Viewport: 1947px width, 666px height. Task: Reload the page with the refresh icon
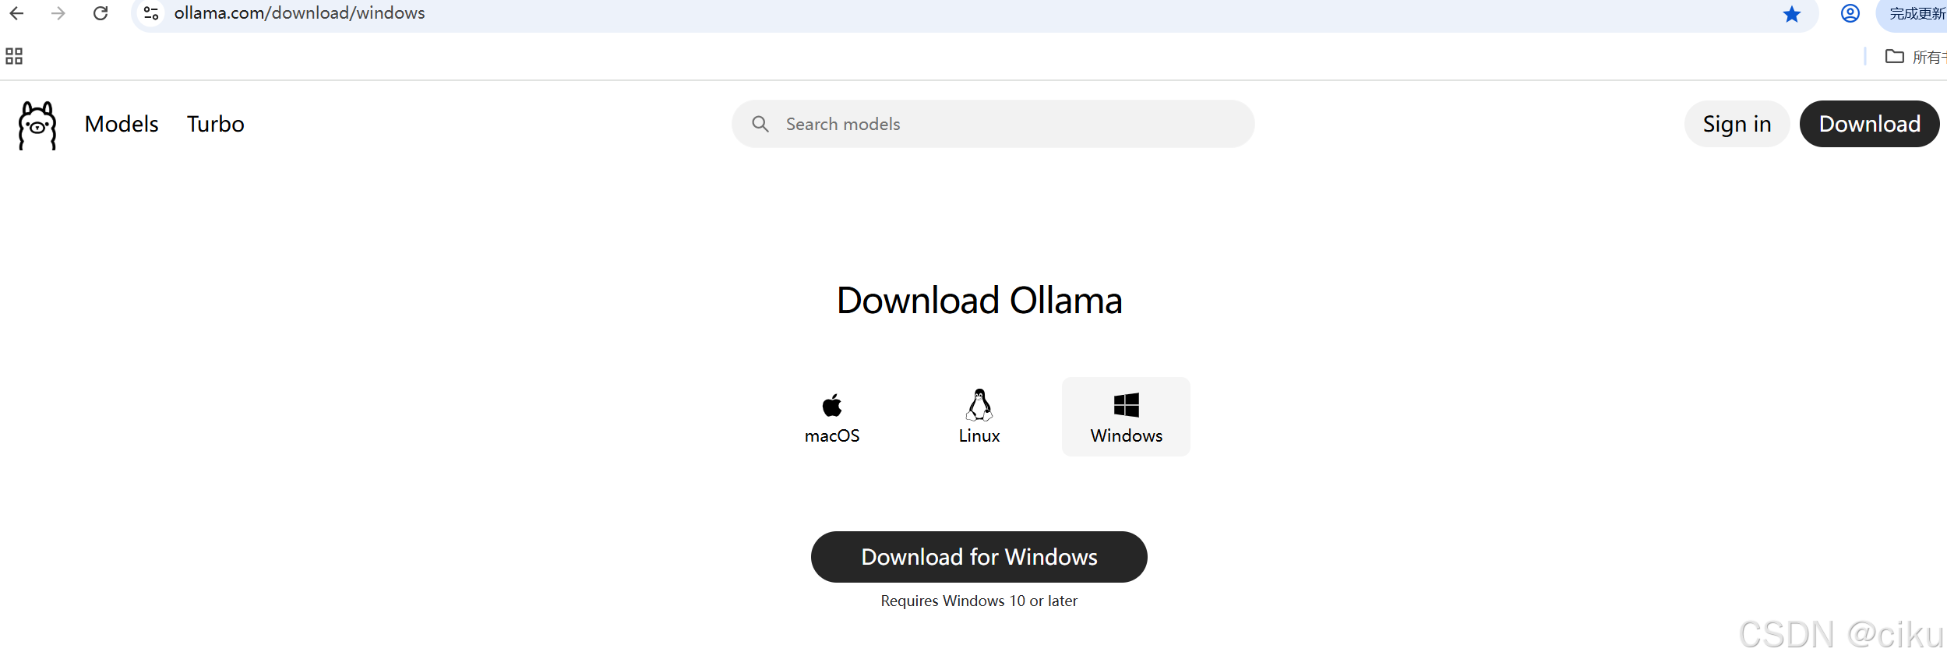[x=101, y=13]
